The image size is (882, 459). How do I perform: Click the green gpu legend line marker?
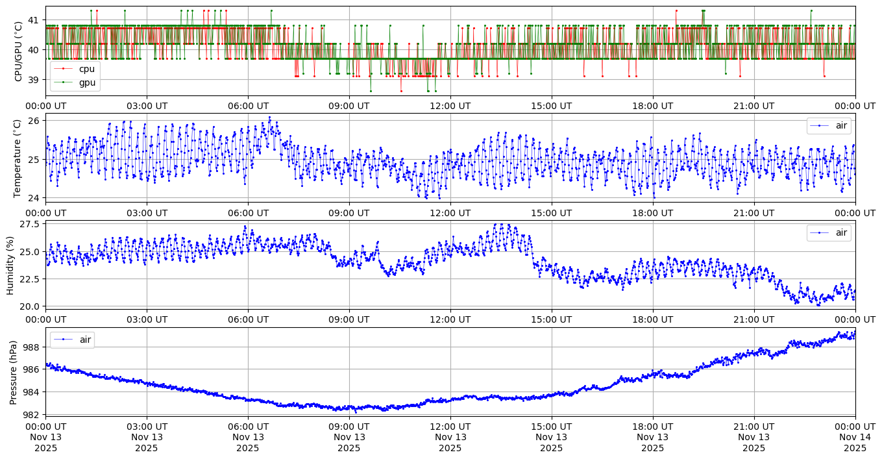coord(64,82)
